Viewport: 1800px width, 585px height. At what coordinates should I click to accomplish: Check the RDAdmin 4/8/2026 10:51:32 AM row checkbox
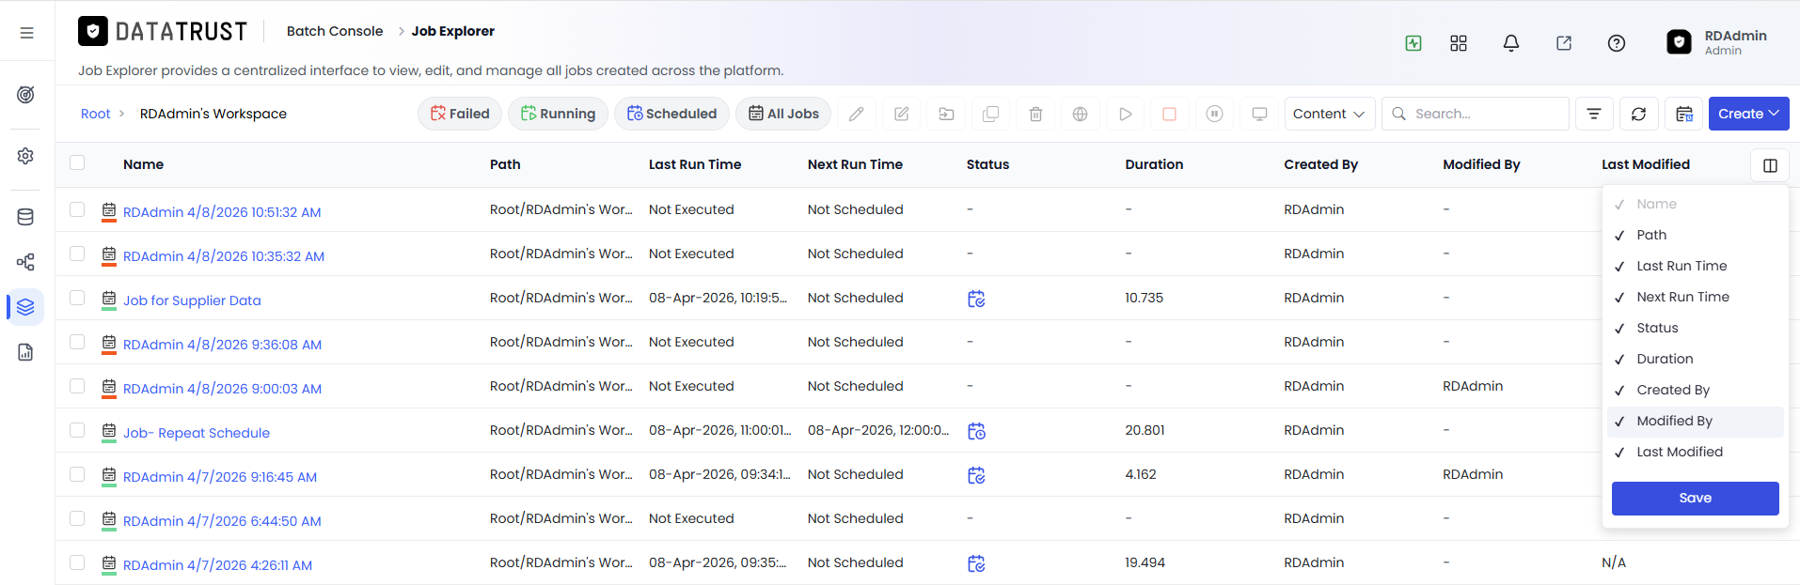(77, 209)
